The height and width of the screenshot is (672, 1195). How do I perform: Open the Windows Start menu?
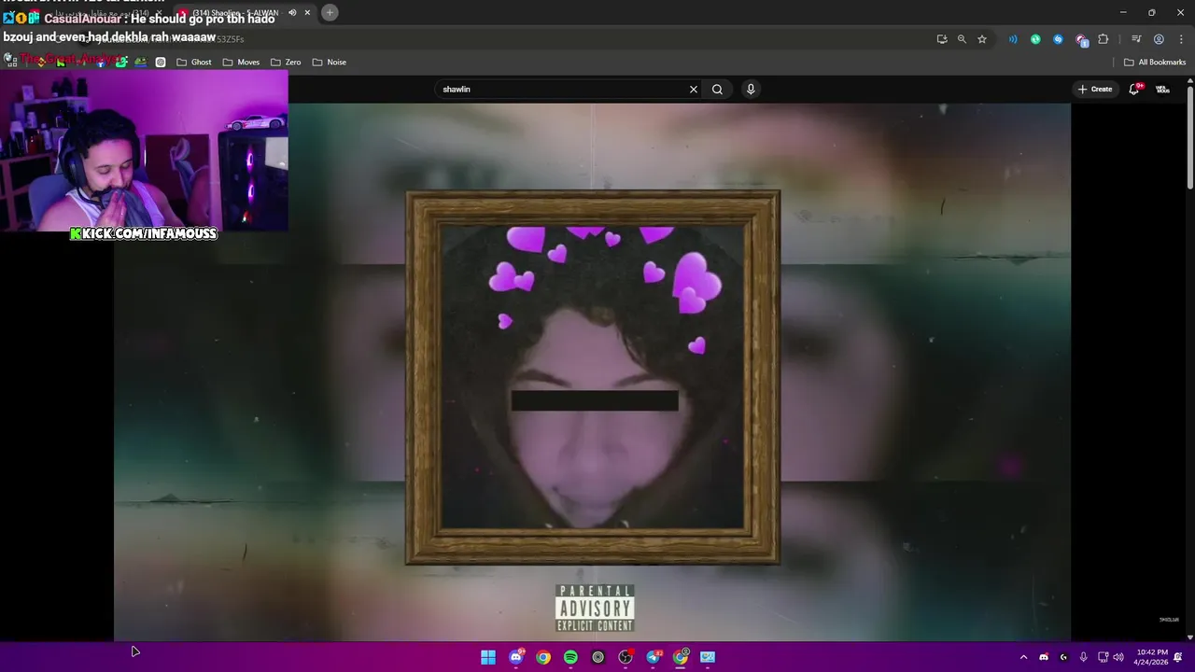[488, 657]
